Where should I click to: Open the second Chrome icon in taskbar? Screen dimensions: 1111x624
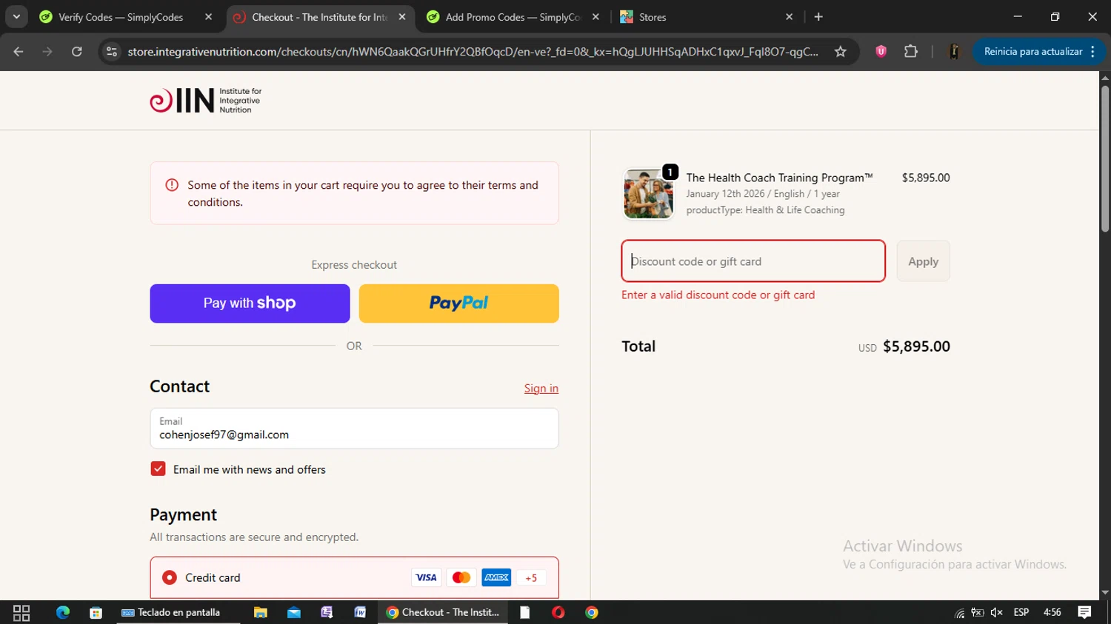coord(592,612)
